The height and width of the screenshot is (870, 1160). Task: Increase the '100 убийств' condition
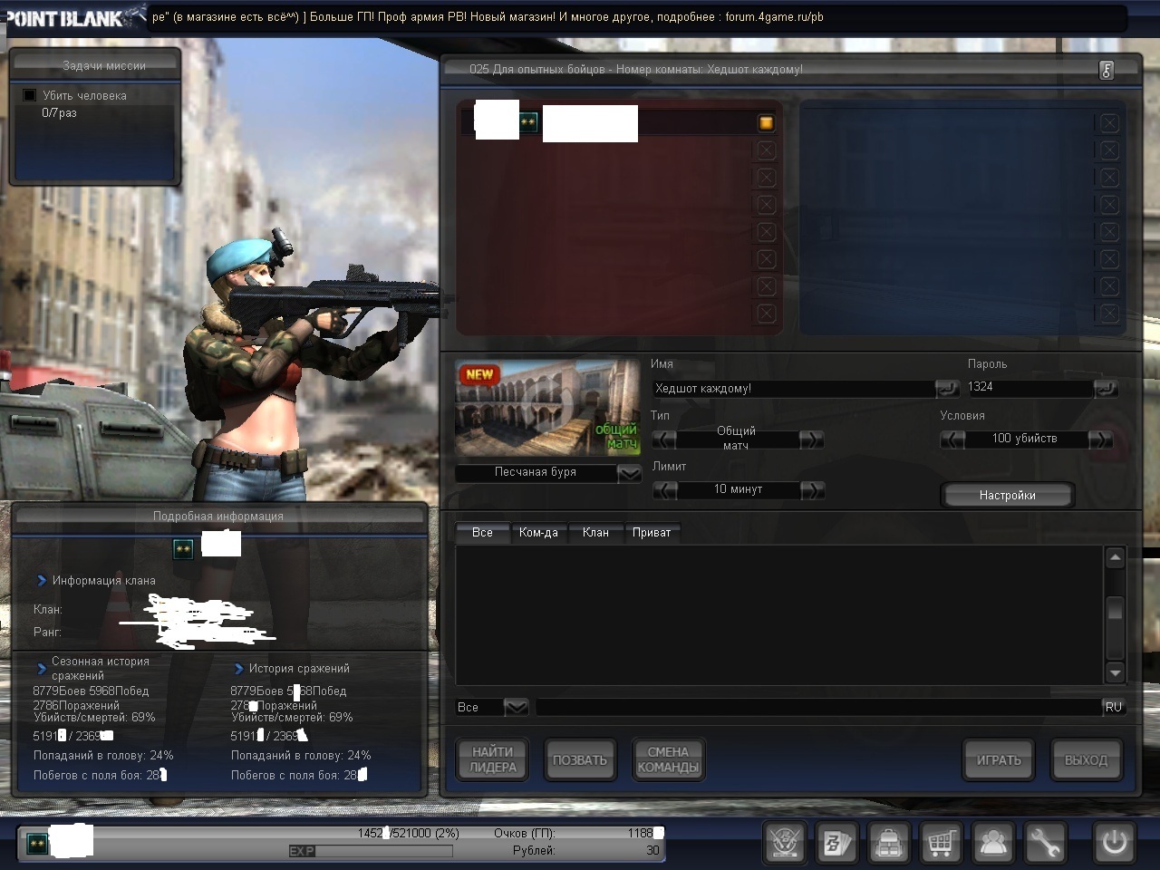pyautogui.click(x=1099, y=440)
